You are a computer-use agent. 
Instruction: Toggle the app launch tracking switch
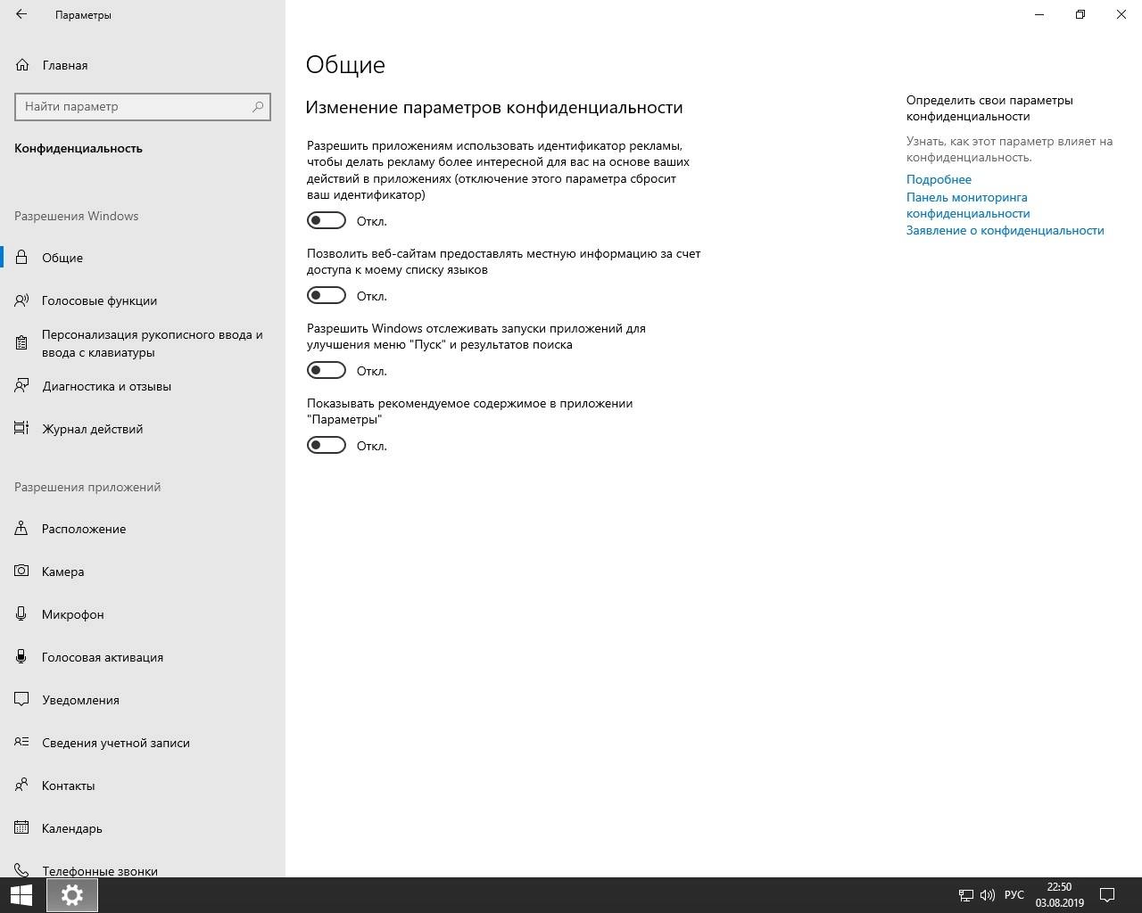[327, 370]
